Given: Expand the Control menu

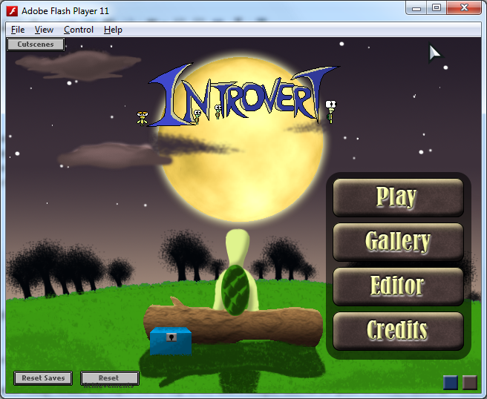Looking at the screenshot, I should 79,30.
